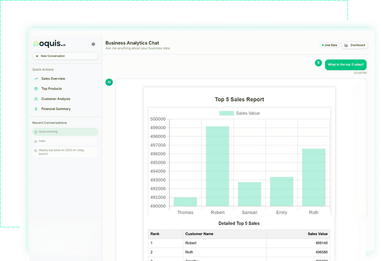Start a New Conversation
This screenshot has width=381, height=261.
pos(65,56)
